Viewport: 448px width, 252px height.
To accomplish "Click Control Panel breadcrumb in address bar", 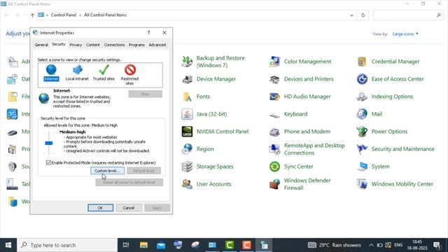I will point(64,15).
